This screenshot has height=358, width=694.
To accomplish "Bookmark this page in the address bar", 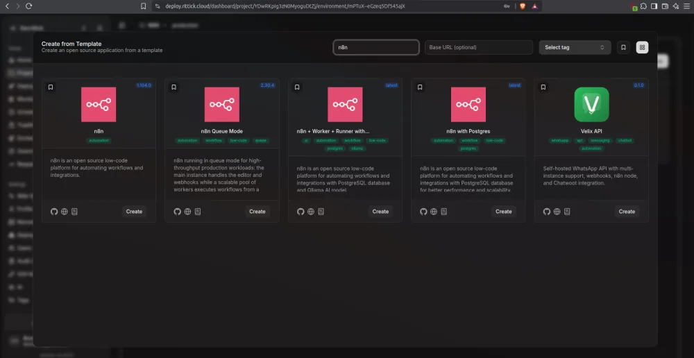I will [143, 6].
